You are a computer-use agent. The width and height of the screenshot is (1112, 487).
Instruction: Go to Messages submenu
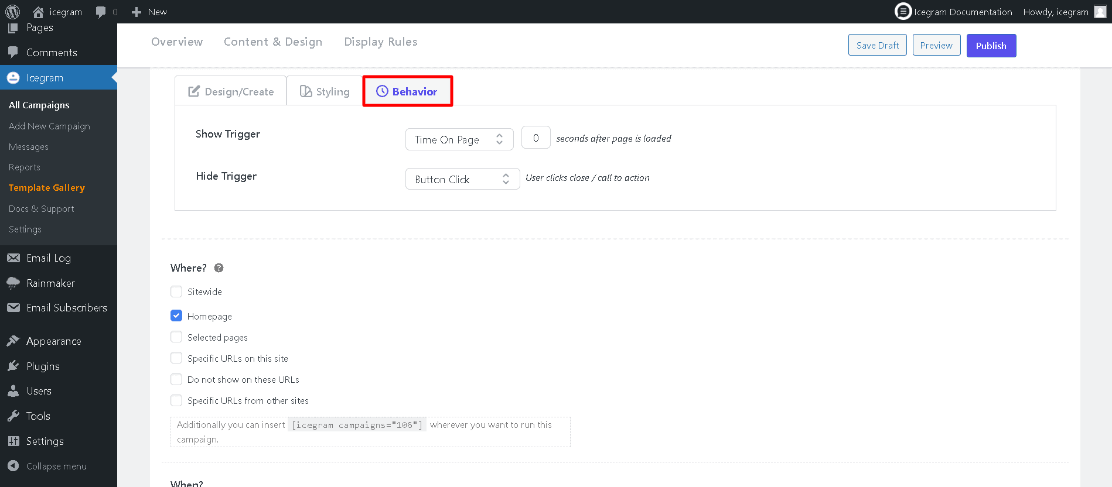coord(29,146)
